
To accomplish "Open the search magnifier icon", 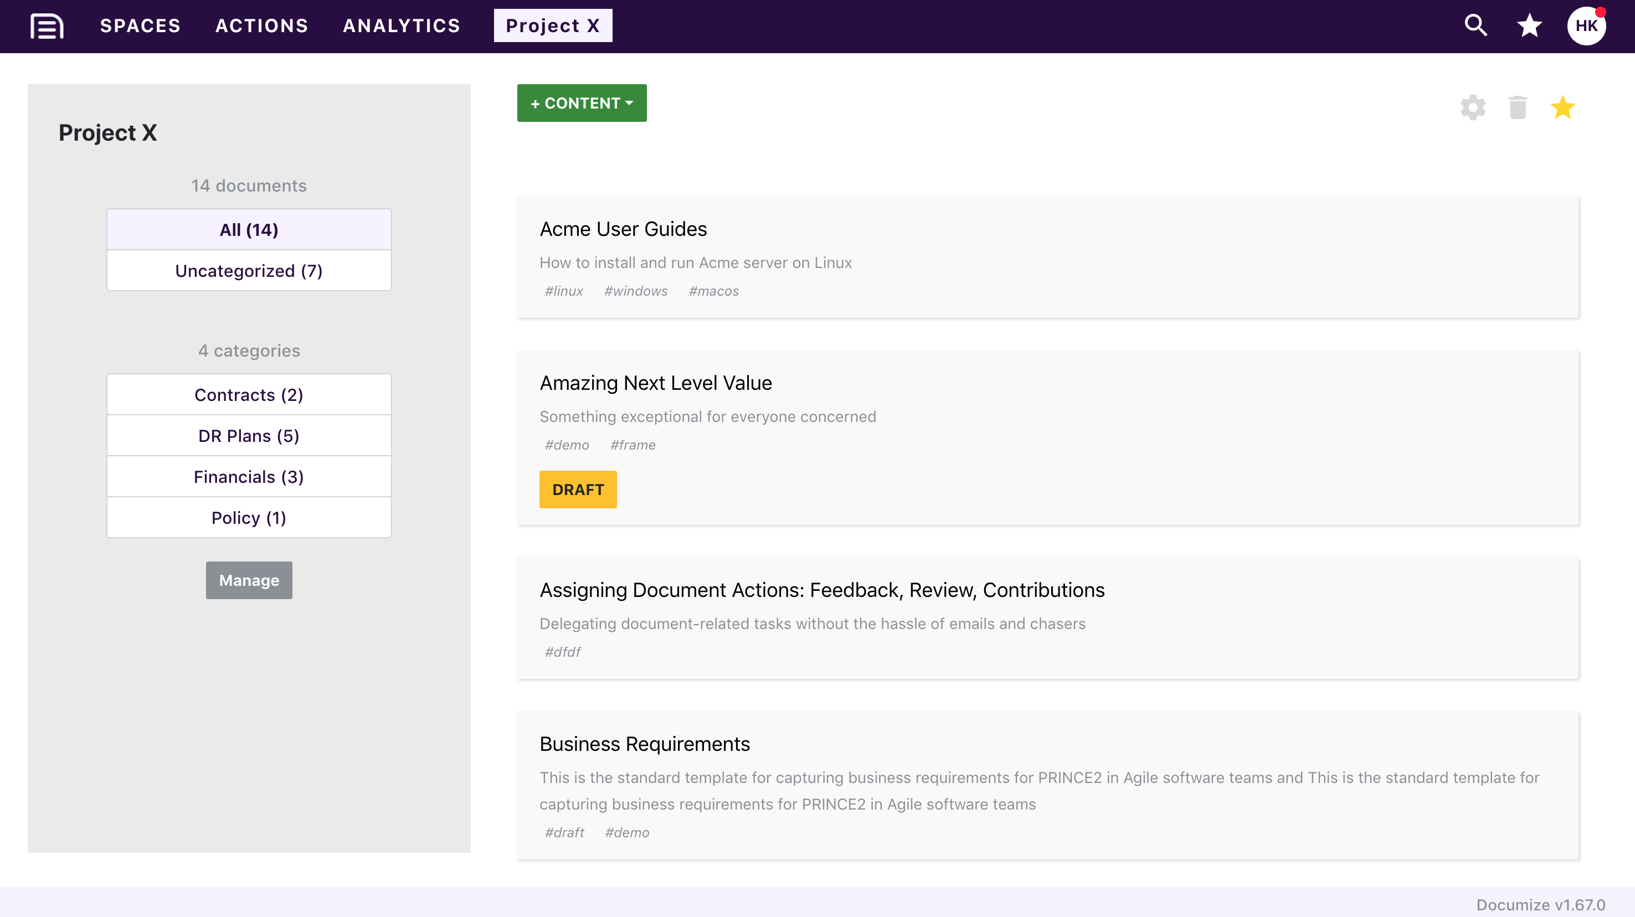I will point(1475,25).
